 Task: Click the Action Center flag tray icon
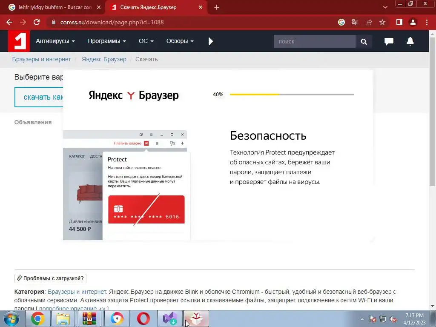[x=372, y=319]
